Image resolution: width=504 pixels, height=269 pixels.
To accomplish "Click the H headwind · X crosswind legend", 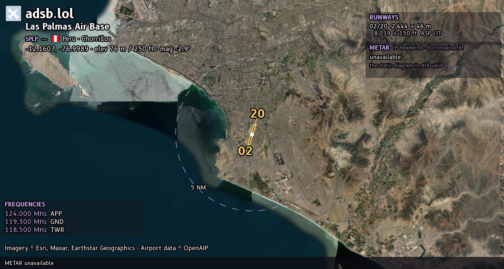I will coord(429,48).
